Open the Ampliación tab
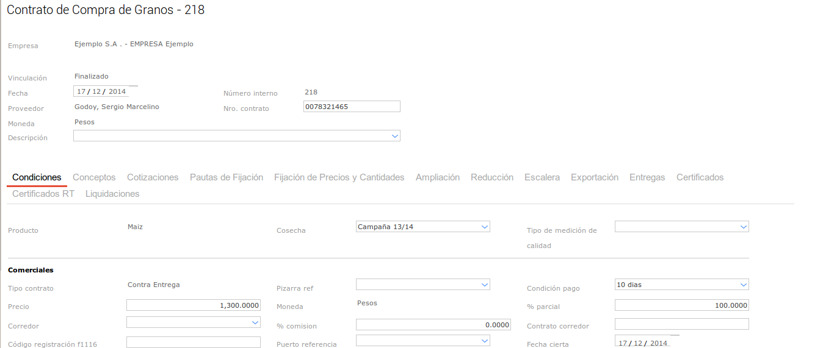 click(437, 177)
